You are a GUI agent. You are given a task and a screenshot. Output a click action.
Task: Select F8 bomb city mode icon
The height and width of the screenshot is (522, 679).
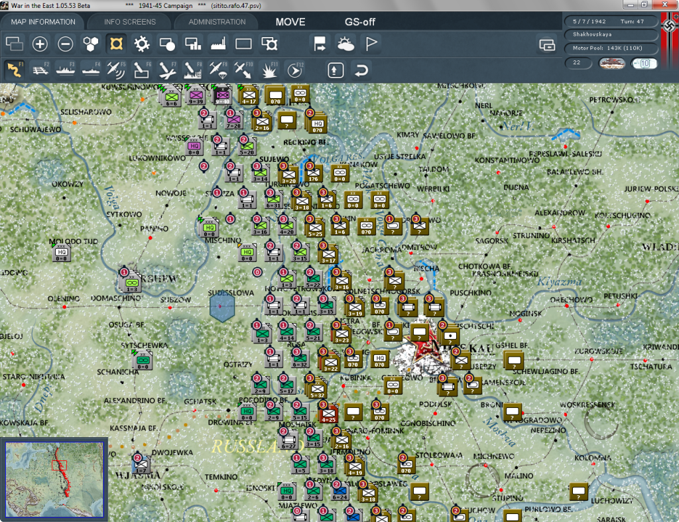[x=193, y=70]
